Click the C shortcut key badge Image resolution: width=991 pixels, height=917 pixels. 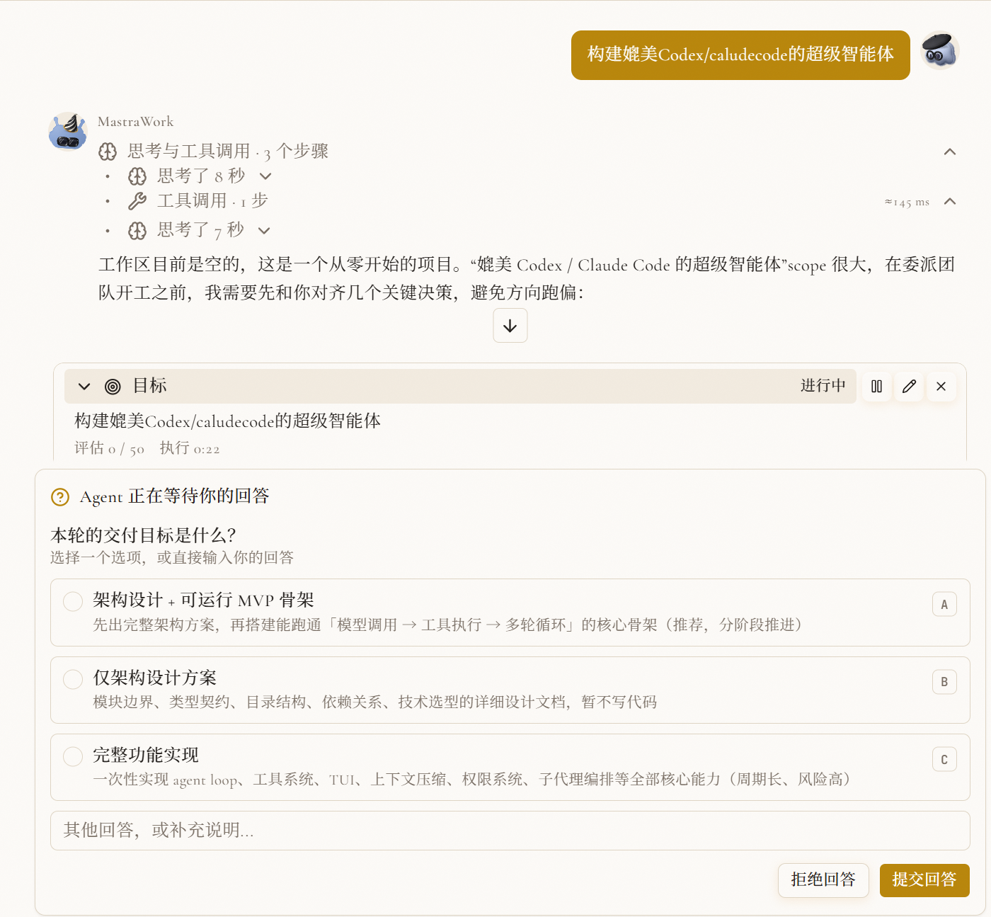(944, 759)
